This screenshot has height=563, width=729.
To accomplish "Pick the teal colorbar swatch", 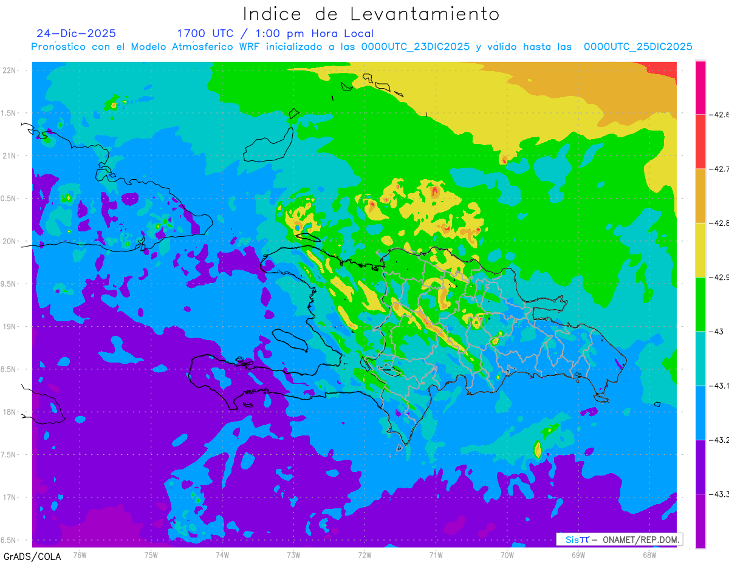I will point(700,358).
